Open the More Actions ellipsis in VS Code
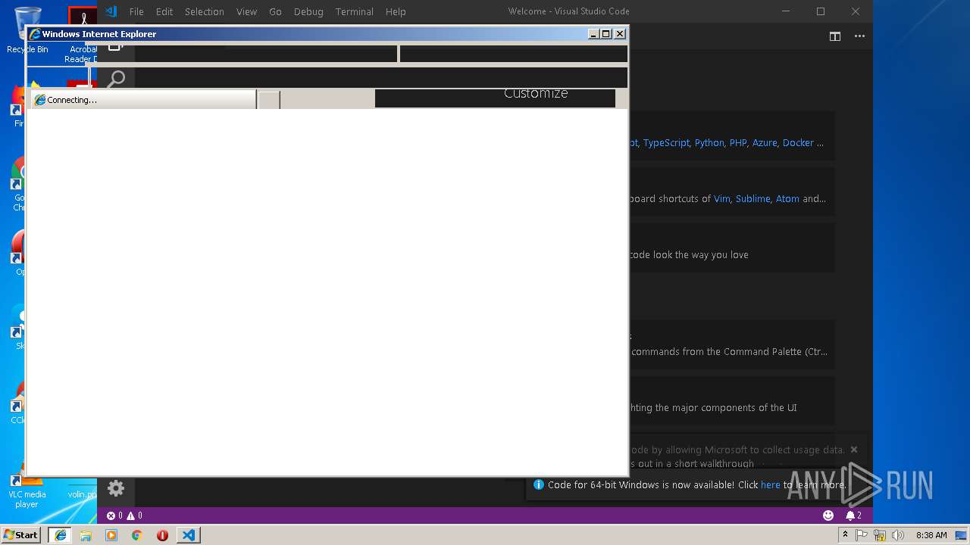Screen dimensions: 970x545 (859, 36)
